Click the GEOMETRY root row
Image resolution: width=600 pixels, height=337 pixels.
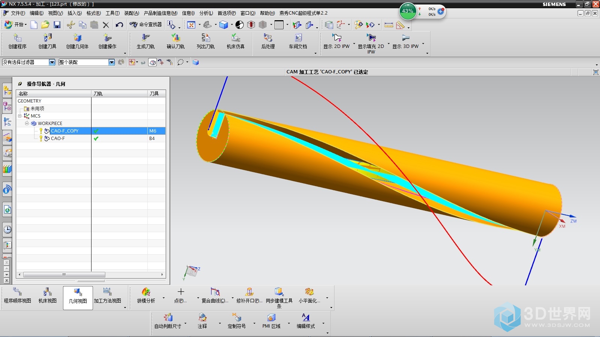point(91,101)
